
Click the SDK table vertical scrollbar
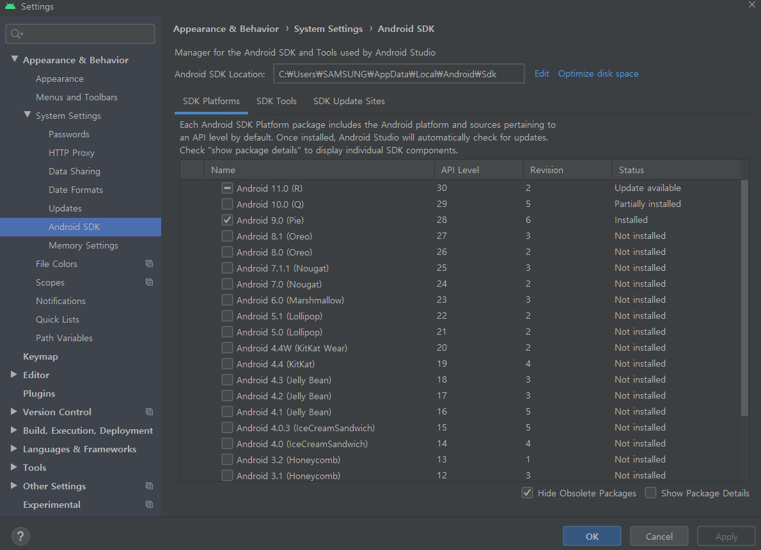click(x=744, y=297)
